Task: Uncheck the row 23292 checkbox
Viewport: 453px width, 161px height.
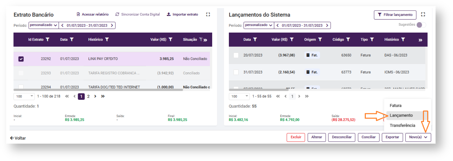Action: (x=21, y=59)
